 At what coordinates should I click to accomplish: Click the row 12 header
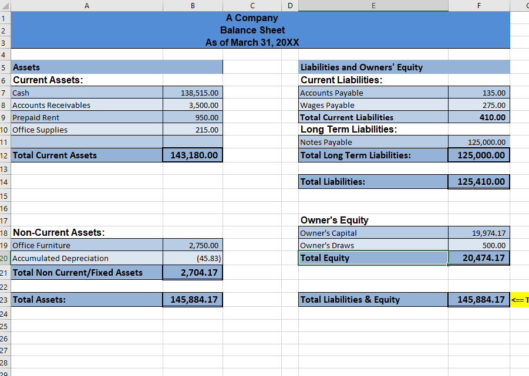pyautogui.click(x=5, y=155)
